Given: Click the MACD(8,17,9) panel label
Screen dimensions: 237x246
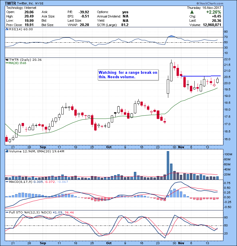Looking at the screenshot, I should 21,182.
